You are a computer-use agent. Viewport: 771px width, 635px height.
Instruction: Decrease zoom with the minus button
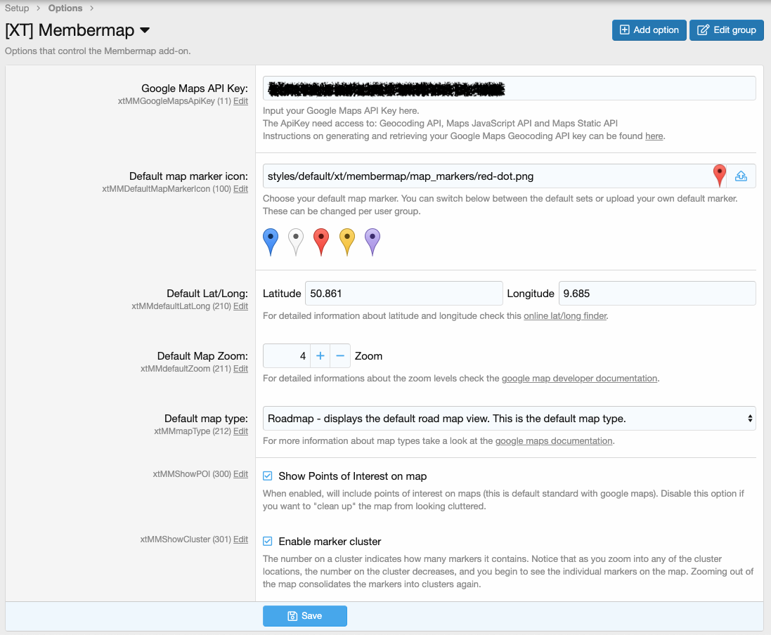(340, 356)
